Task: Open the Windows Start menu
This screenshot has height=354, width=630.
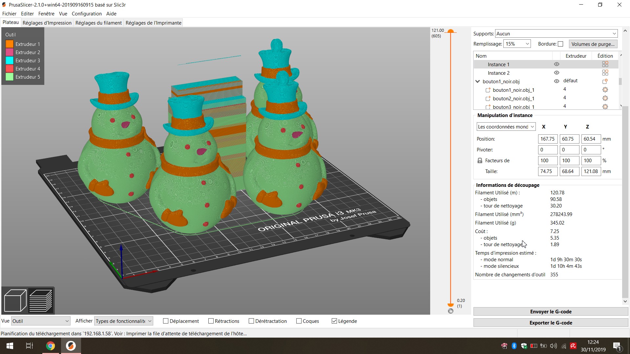Action: [x=10, y=346]
